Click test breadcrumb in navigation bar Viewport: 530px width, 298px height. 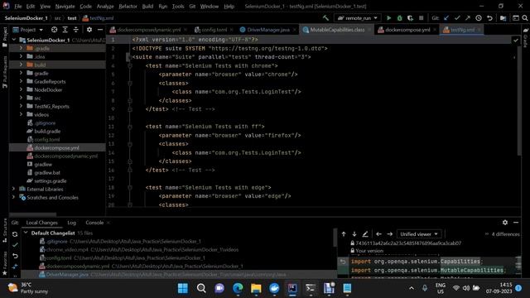72,18
